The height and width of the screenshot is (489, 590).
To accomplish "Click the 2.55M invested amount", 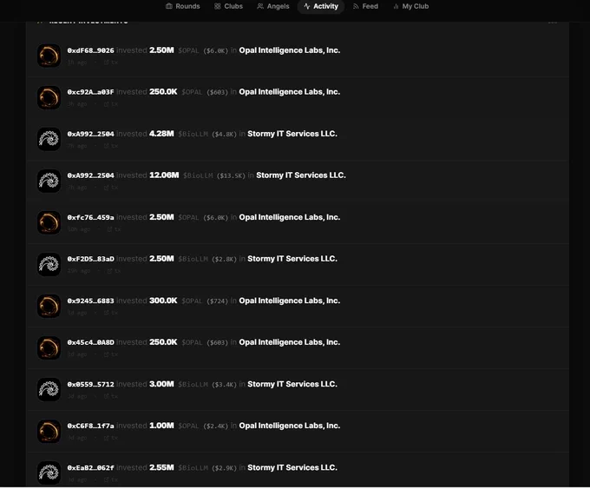I will [161, 467].
